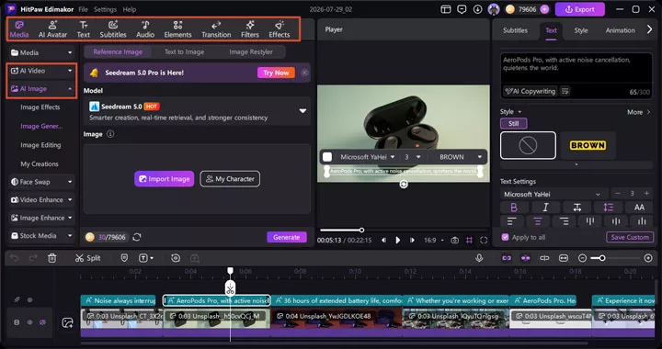The width and height of the screenshot is (662, 349).
Task: Open the Filters panel
Action: click(x=250, y=29)
